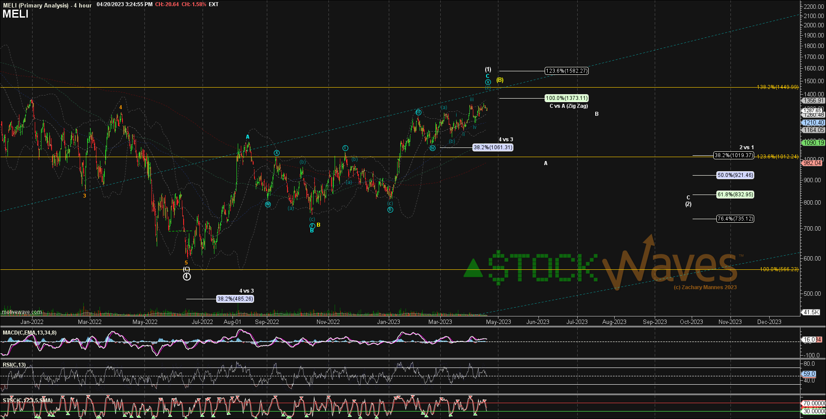The width and height of the screenshot is (826, 419).
Task: Click the Jul-2022 date on the time axis
Action: pos(202,322)
